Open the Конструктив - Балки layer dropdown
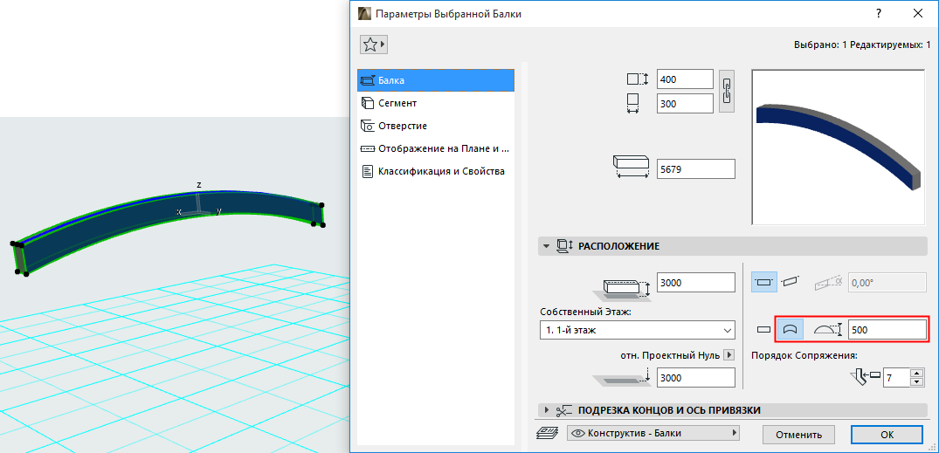Screen dimensions: 939x453 coord(653,433)
